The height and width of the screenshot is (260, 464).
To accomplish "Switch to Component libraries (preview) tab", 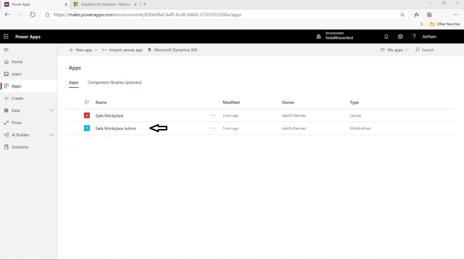I will tap(114, 82).
